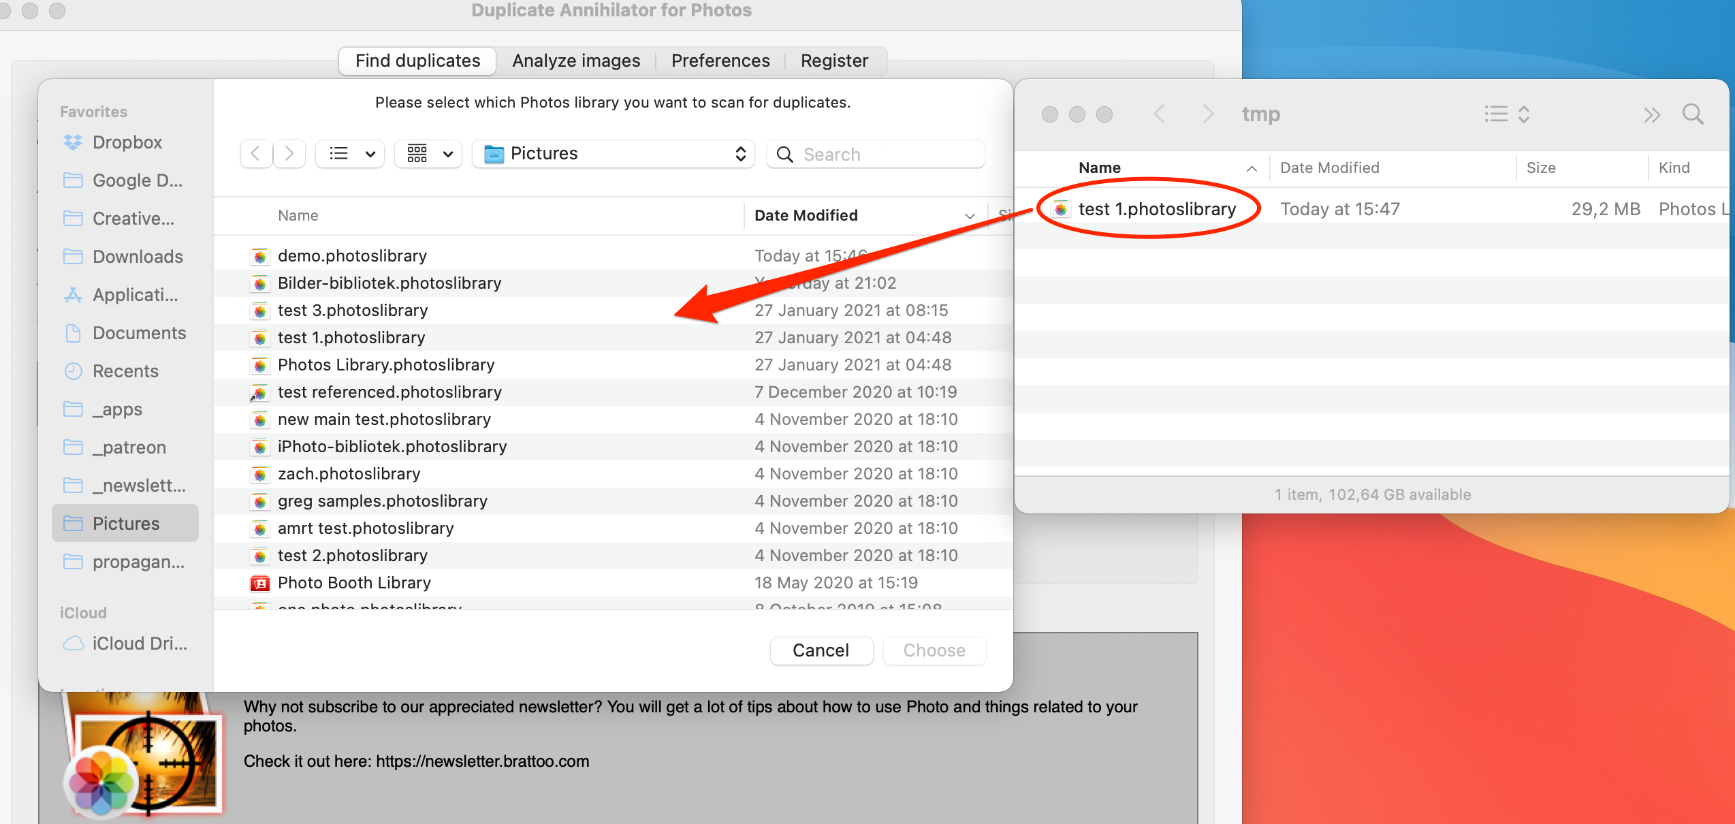The width and height of the screenshot is (1735, 824).
Task: Show more toolbar items in tmp window
Action: click(1651, 114)
